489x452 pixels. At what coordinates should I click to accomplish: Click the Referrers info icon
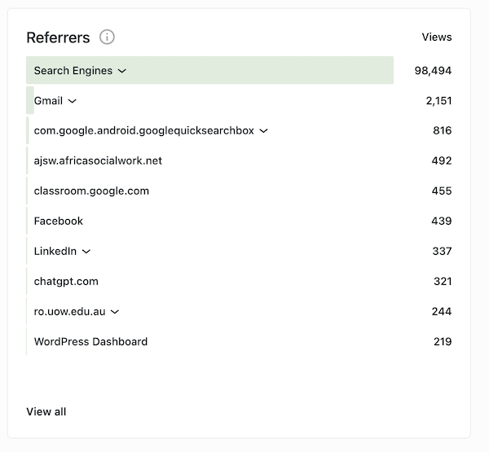(107, 37)
